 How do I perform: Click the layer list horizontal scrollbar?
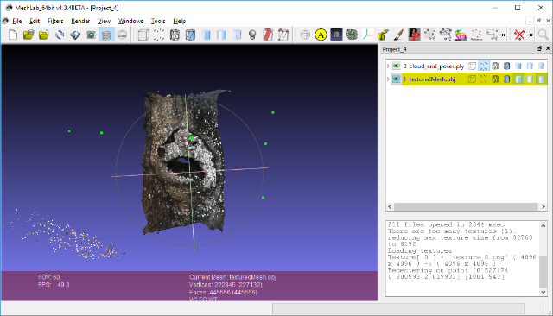click(467, 207)
